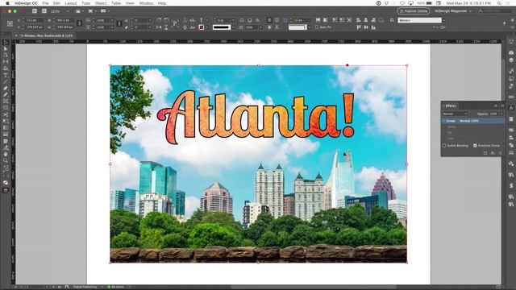
Task: Open Adobe Bridge from application bar
Action: pyautogui.click(x=35, y=10)
